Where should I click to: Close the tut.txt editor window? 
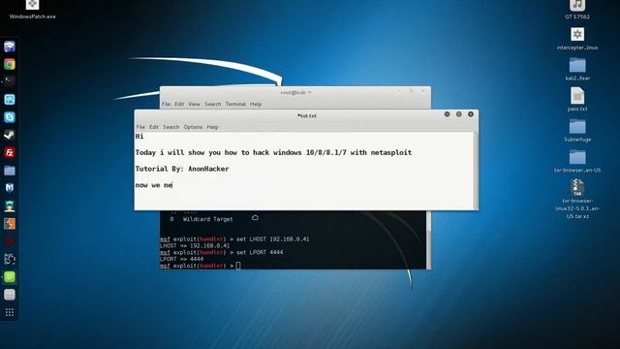[471, 114]
